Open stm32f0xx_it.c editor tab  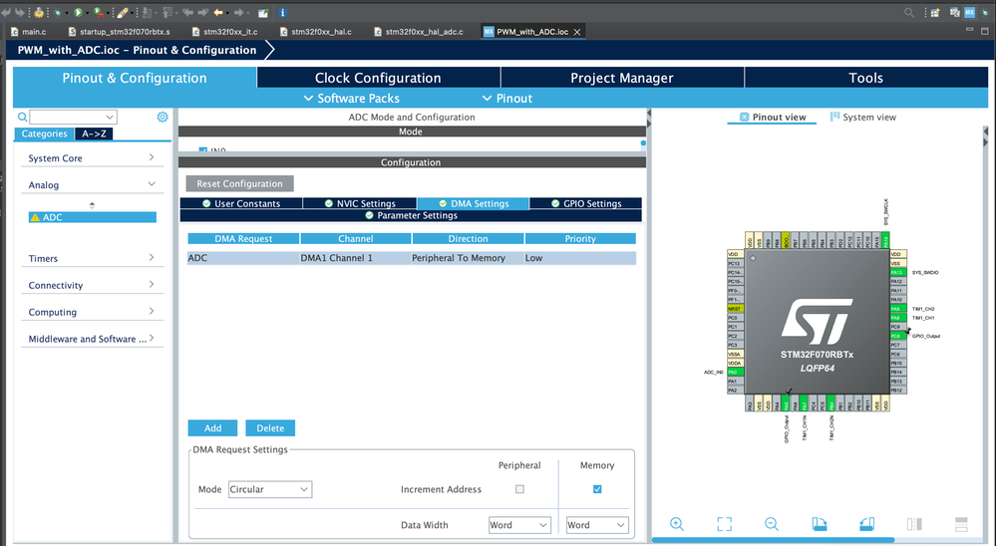[225, 32]
